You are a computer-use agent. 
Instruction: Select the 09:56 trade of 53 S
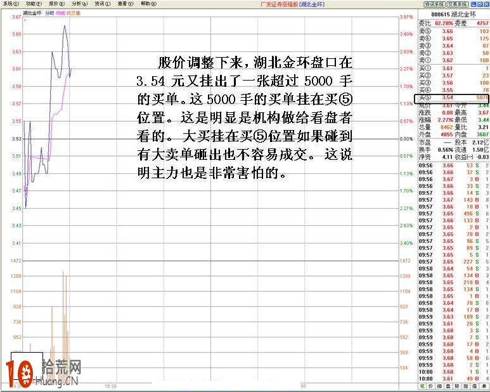(454, 166)
